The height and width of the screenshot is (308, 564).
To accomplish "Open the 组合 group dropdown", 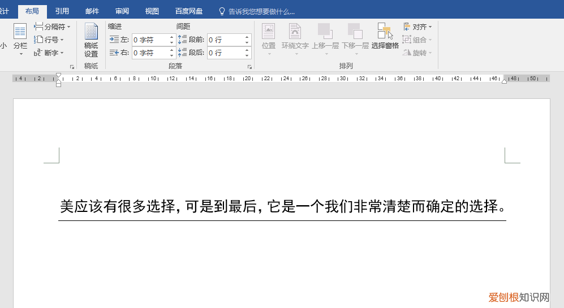I will pos(417,40).
